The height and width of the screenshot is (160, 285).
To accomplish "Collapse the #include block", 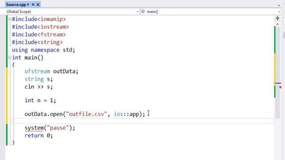I will (10, 19).
